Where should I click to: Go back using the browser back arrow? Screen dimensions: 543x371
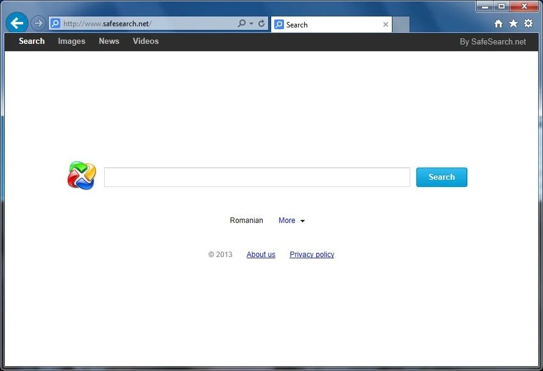[17, 23]
